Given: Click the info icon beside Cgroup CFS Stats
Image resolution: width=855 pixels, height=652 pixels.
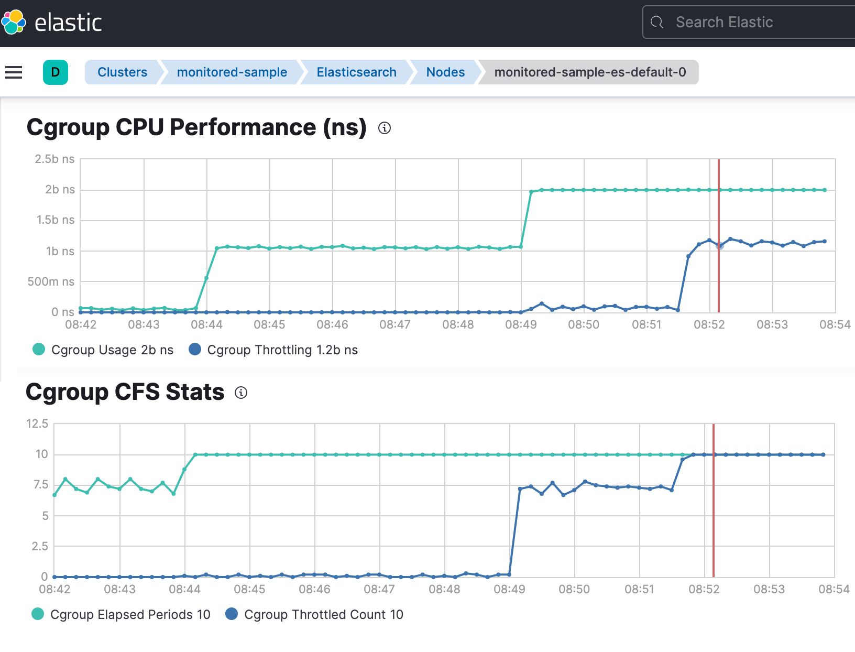Looking at the screenshot, I should click(242, 393).
